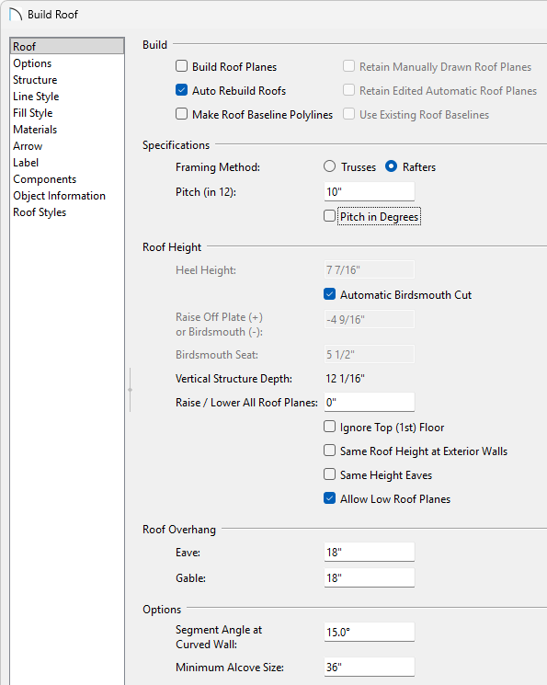Click the Gable overhang input field
The image size is (547, 685).
(370, 578)
